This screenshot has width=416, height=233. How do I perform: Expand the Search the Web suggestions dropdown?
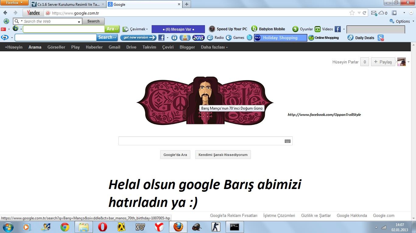(79, 22)
